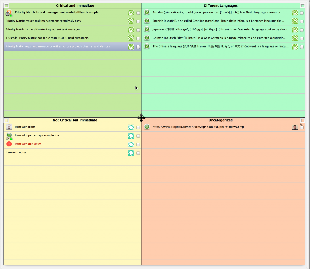Click the globe icon beside the Russian language item

(147, 13)
